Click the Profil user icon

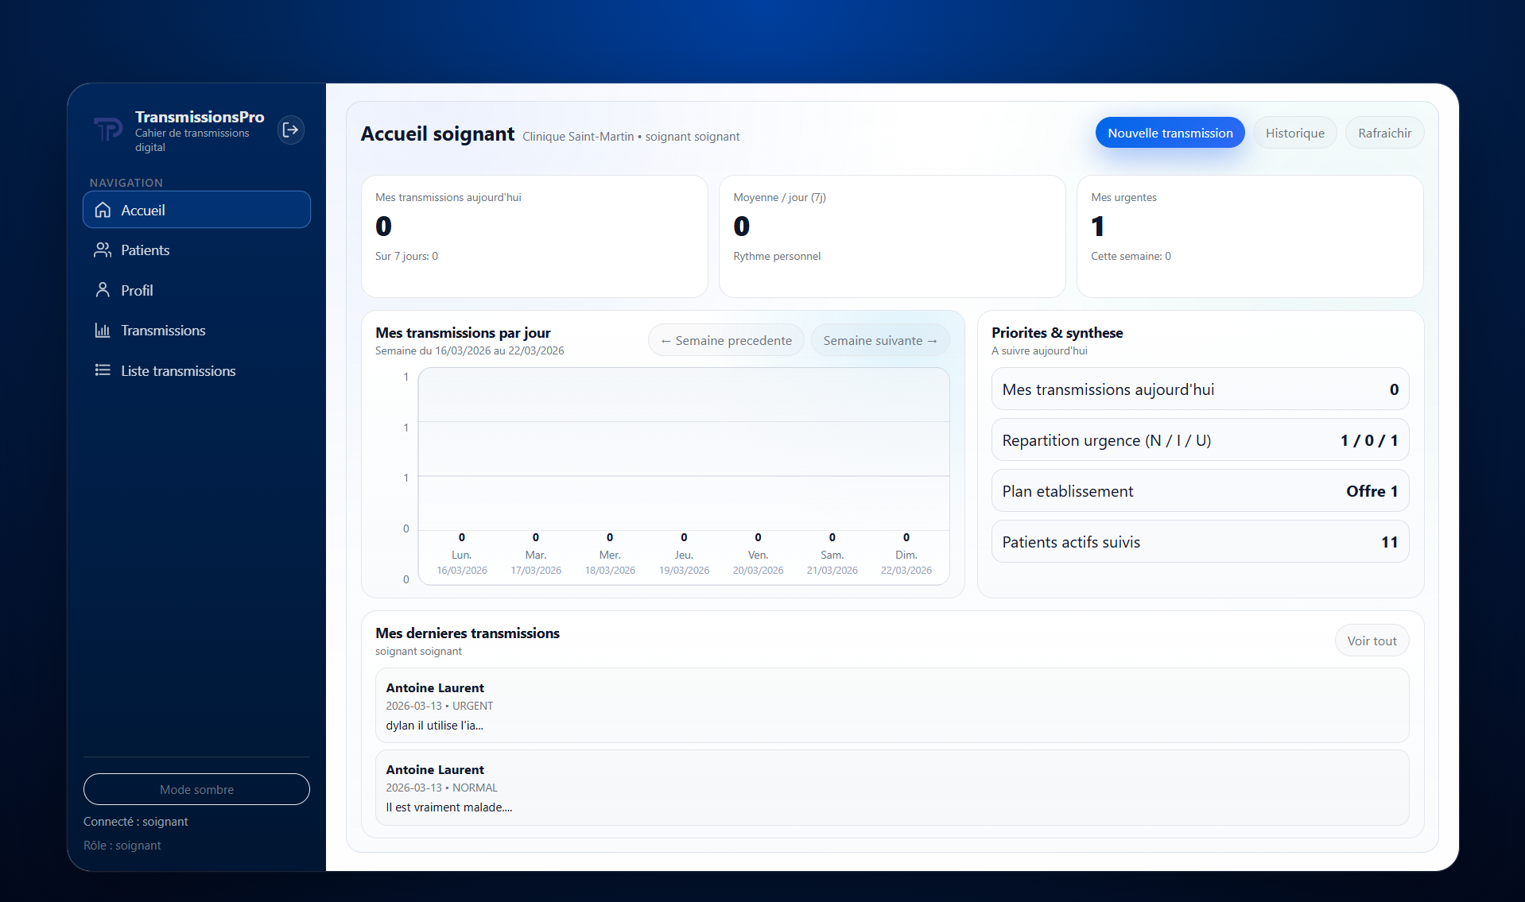(103, 290)
